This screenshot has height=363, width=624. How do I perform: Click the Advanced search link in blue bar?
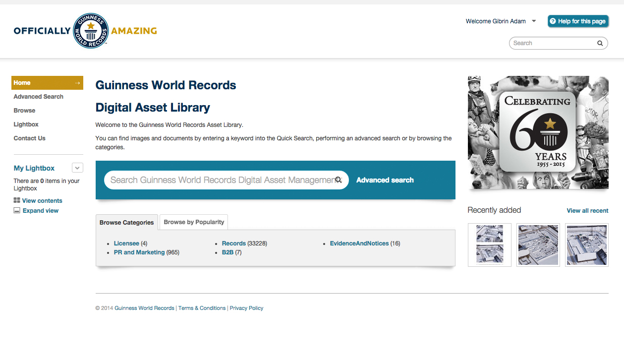coord(385,180)
